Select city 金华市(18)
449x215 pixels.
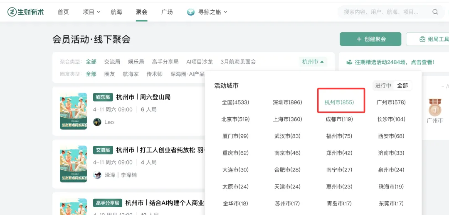click(236, 203)
